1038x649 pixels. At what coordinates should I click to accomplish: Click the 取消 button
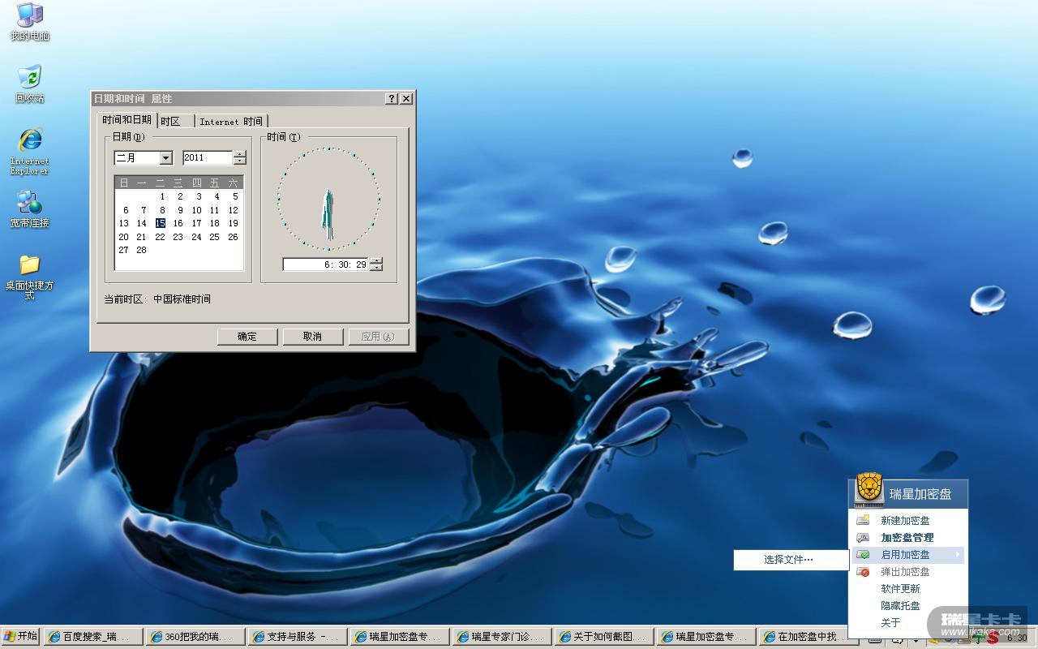point(312,337)
